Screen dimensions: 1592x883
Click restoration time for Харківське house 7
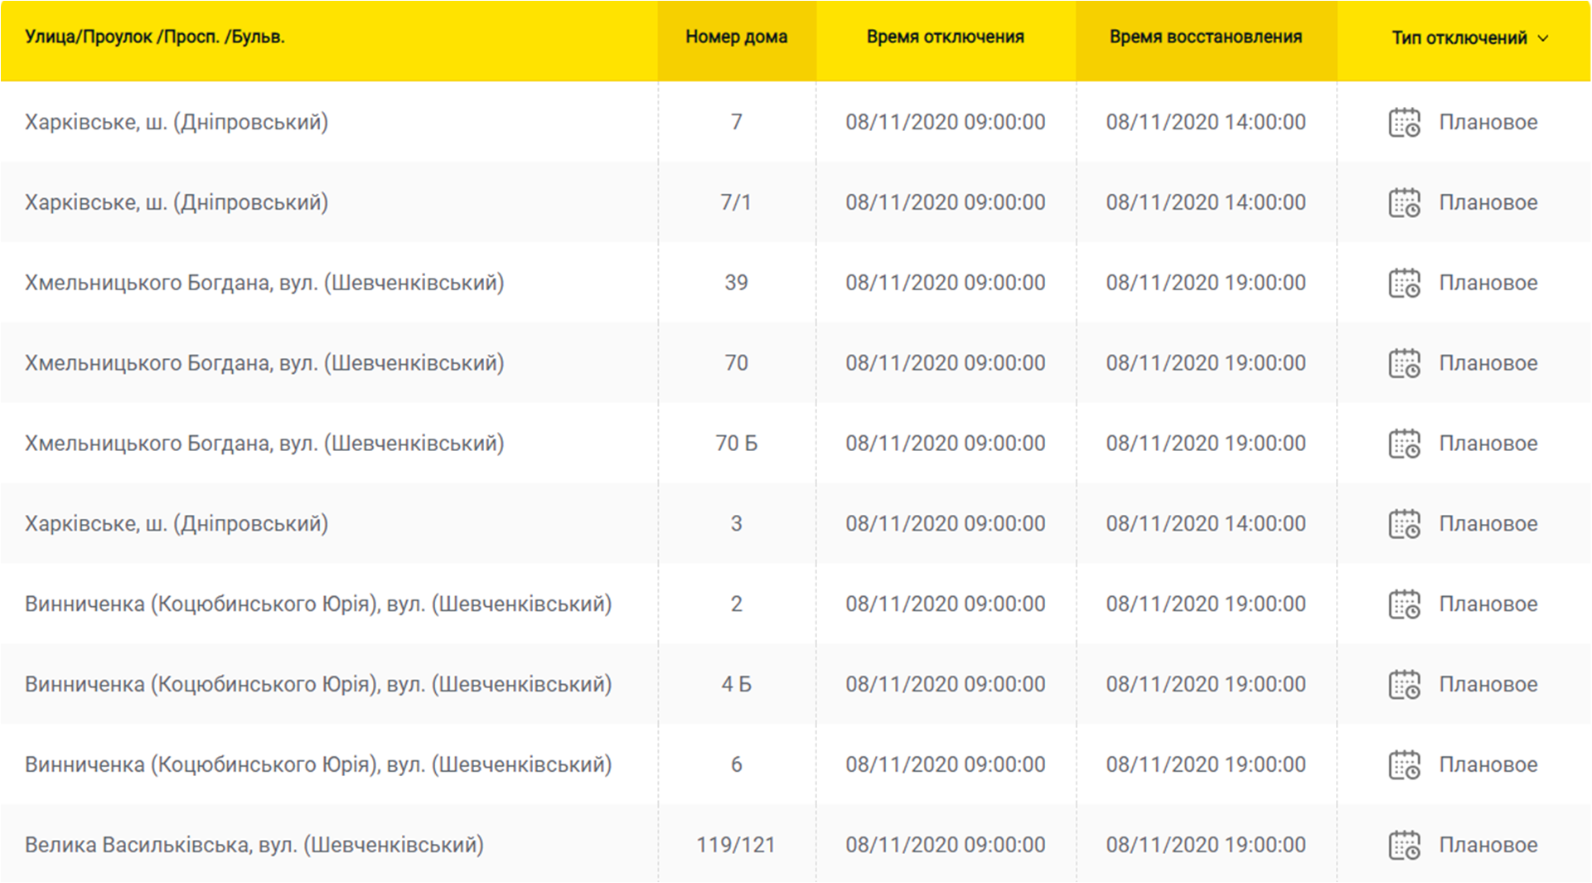point(1206,122)
